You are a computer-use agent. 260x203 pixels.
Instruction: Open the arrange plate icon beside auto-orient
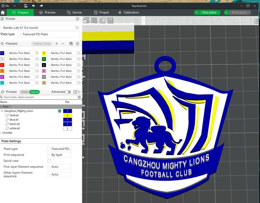pos(110,20)
